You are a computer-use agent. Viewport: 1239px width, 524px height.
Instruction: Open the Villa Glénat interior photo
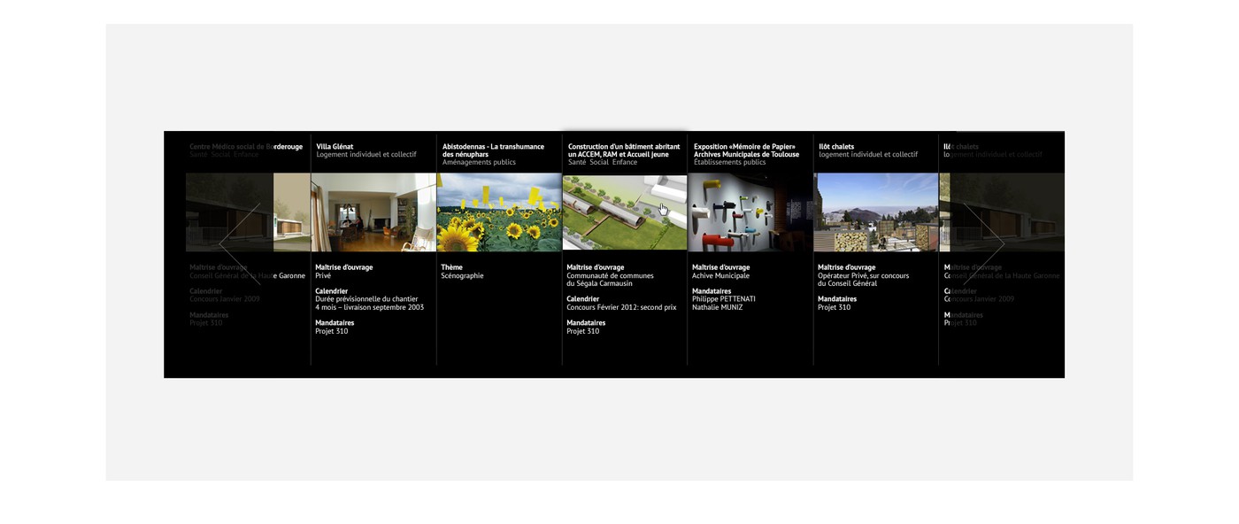pyautogui.click(x=373, y=212)
